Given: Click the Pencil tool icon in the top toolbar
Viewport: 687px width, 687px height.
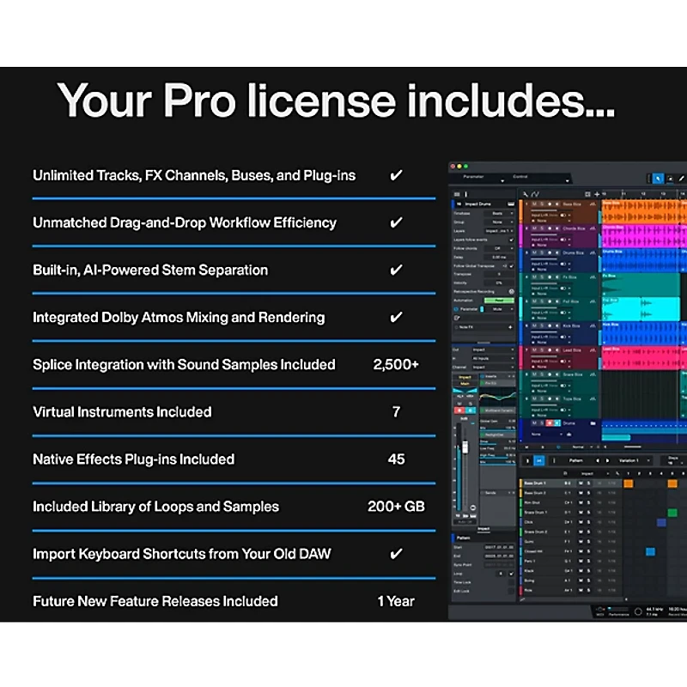Looking at the screenshot, I should pos(681,178).
